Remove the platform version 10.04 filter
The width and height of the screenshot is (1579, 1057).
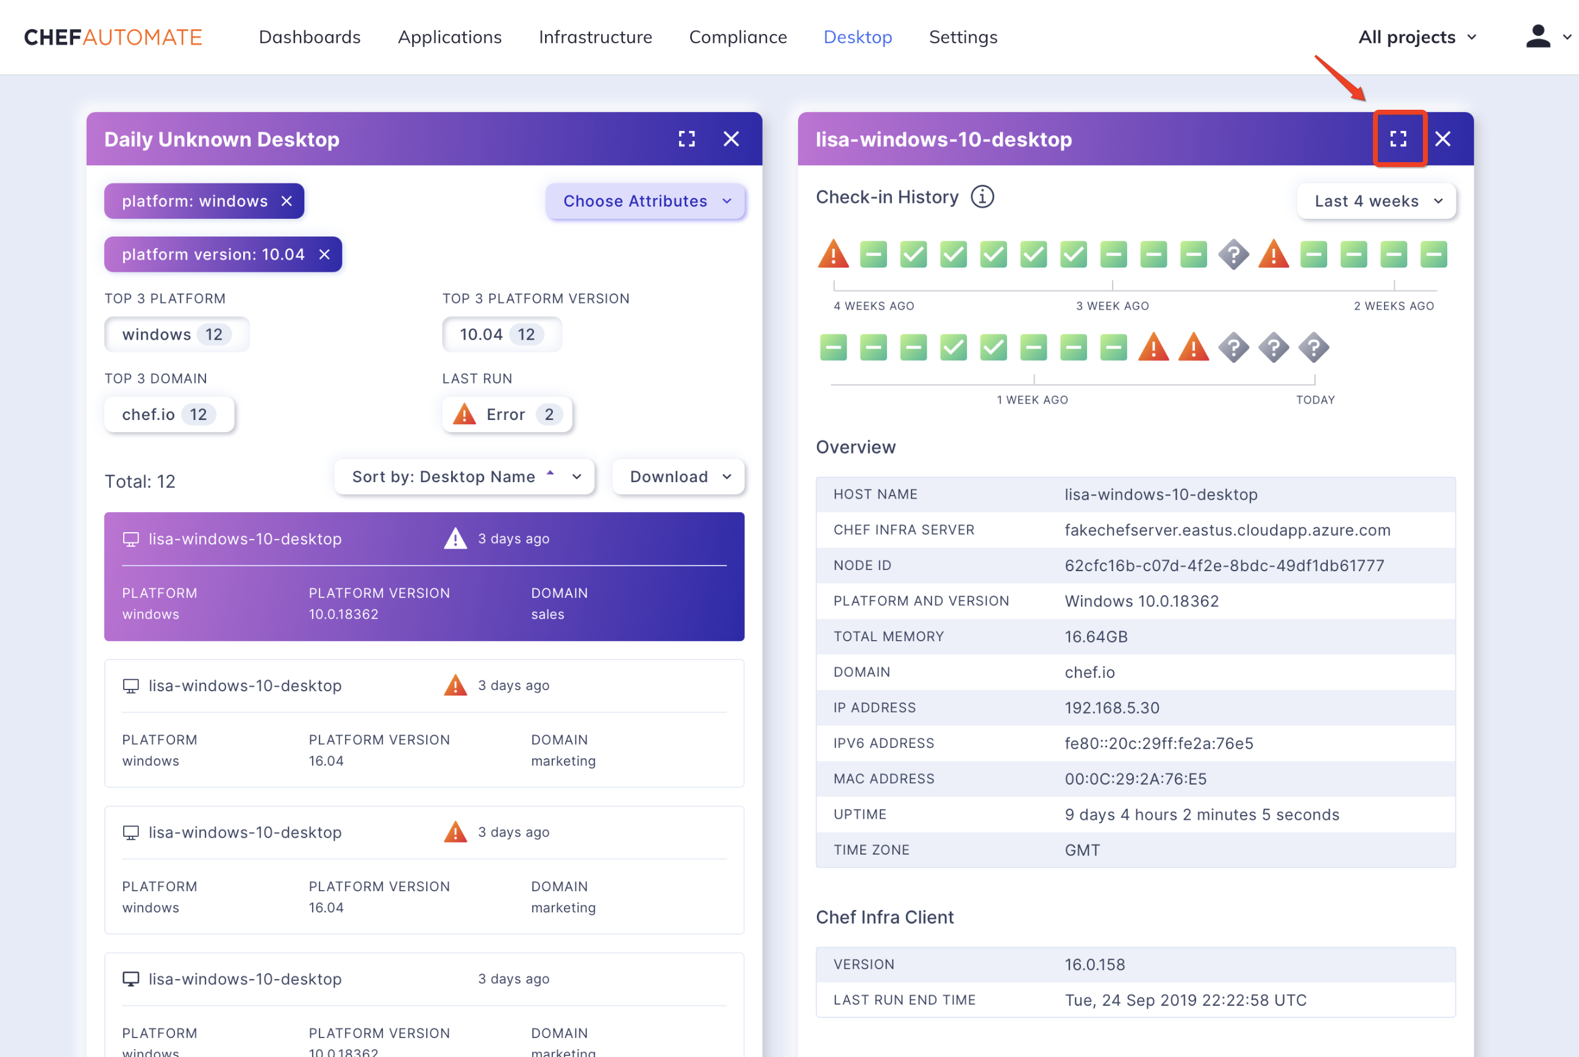point(324,254)
